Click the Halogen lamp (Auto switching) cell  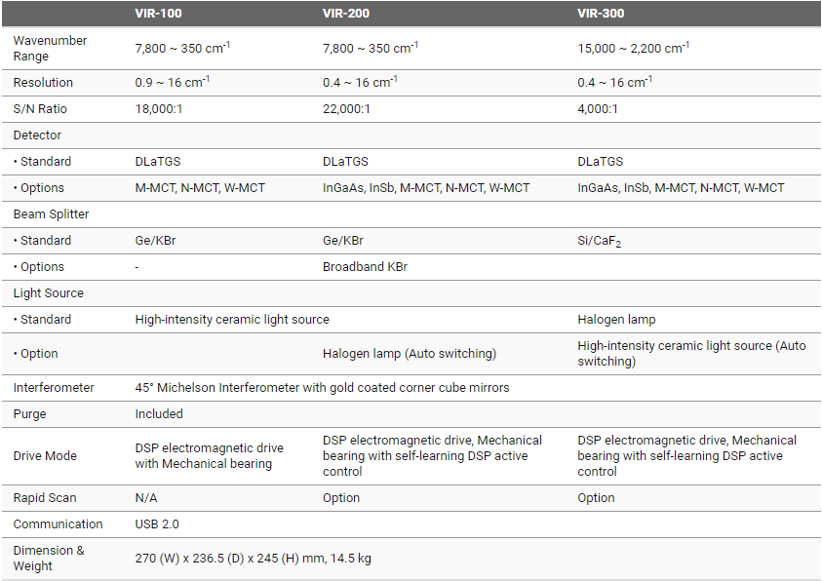pos(410,354)
